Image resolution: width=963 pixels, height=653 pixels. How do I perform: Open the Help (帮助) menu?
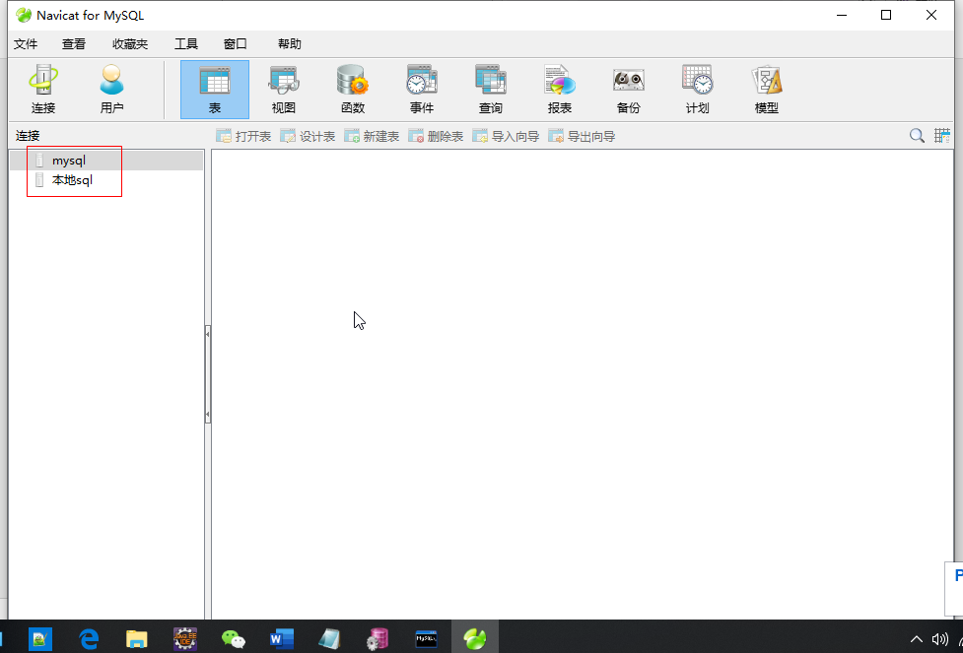[289, 44]
